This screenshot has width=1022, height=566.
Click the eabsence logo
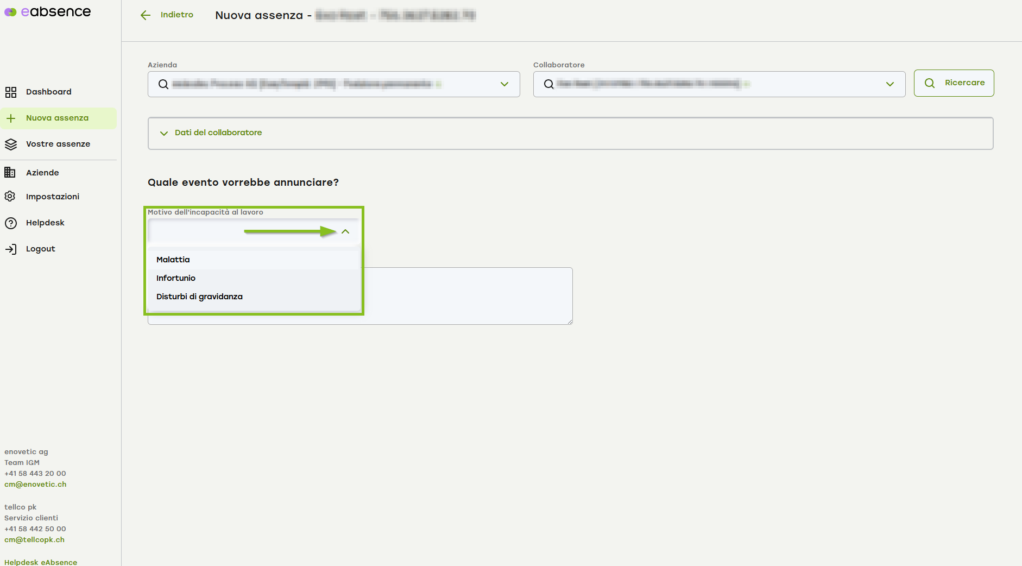point(48,12)
